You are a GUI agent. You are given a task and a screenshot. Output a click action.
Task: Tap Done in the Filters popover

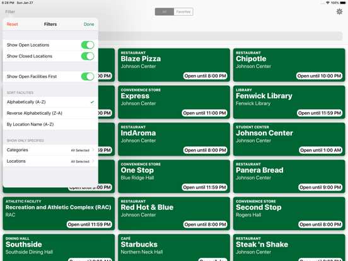[x=89, y=24]
